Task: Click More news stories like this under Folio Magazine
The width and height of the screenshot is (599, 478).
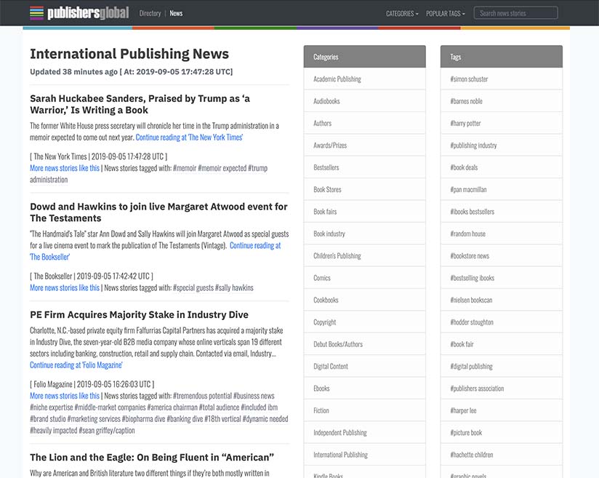Action: point(65,396)
